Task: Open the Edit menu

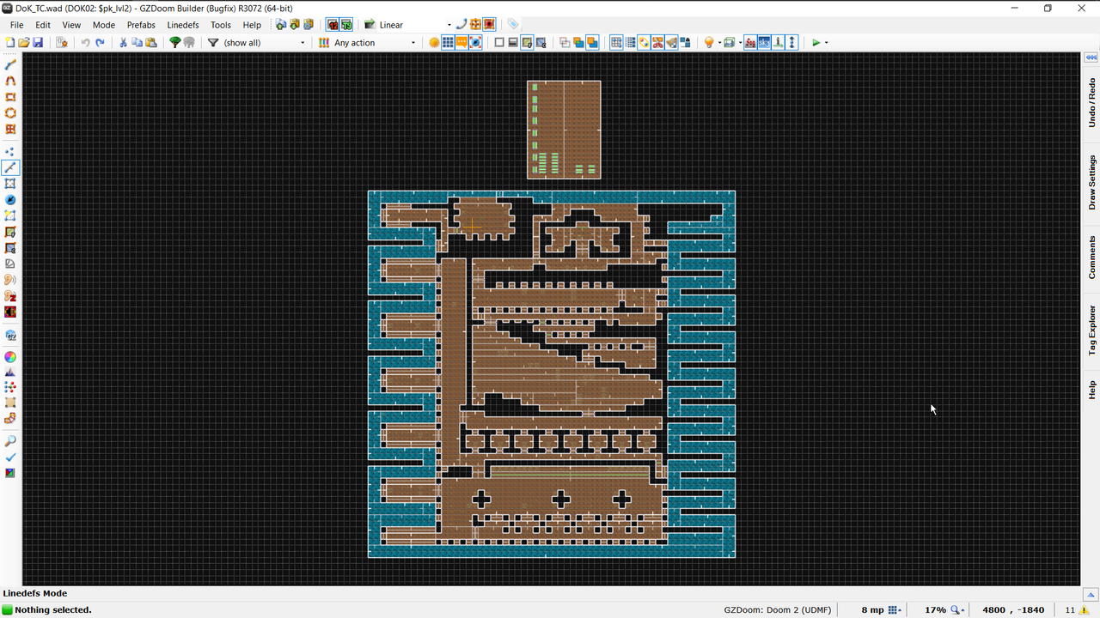Action: click(43, 25)
